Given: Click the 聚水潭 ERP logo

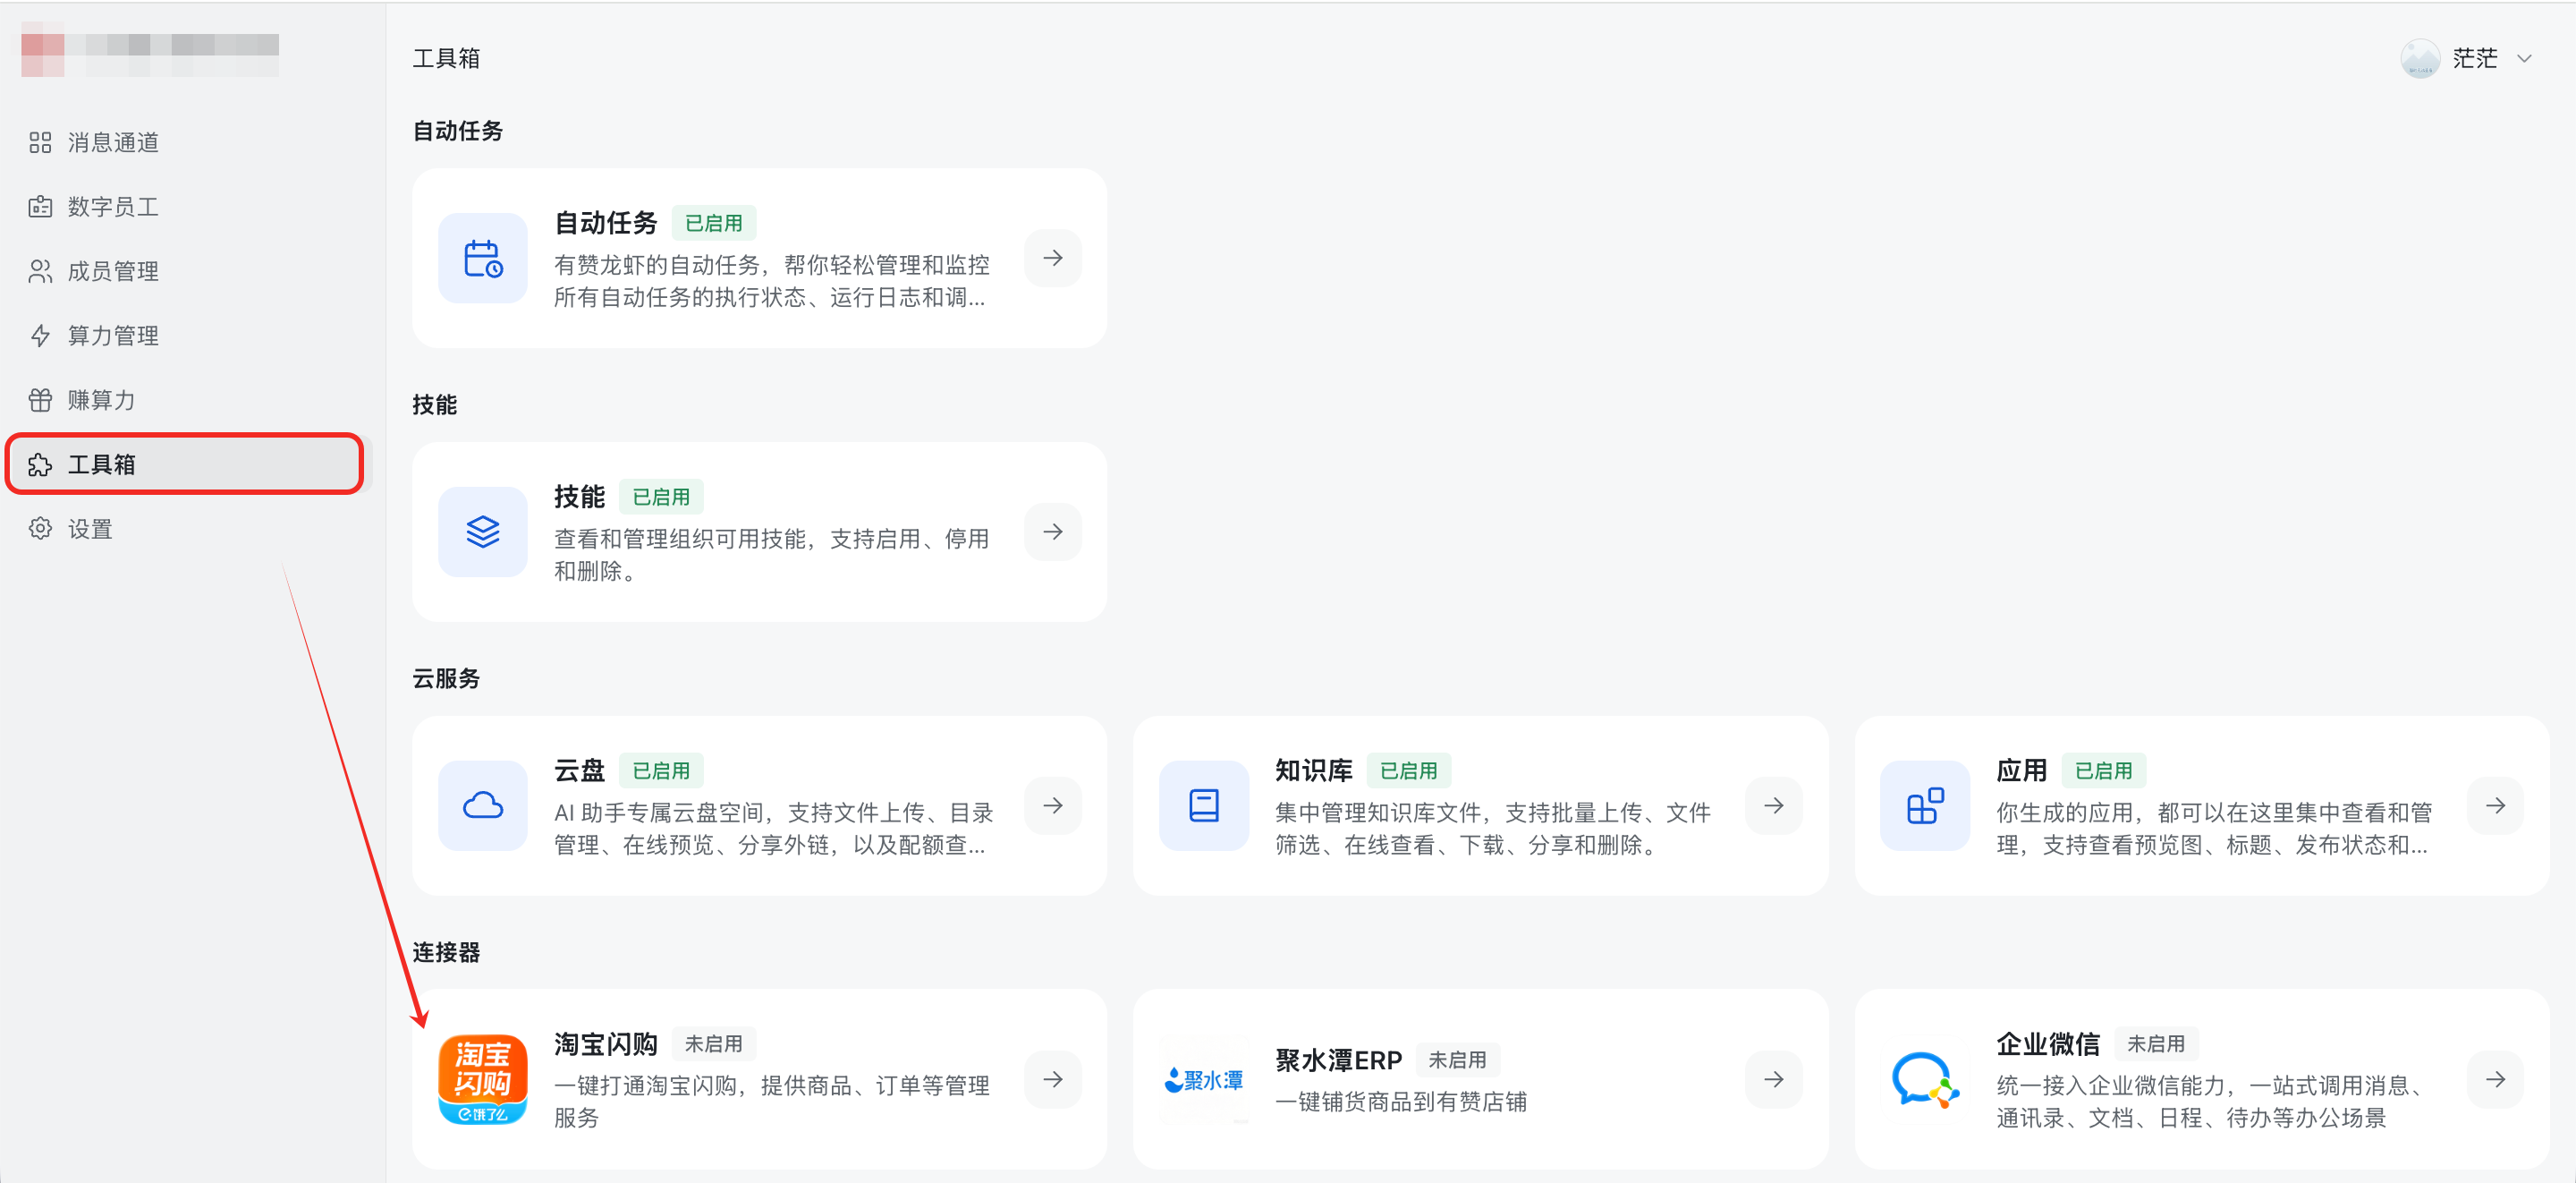Looking at the screenshot, I should 1203,1080.
